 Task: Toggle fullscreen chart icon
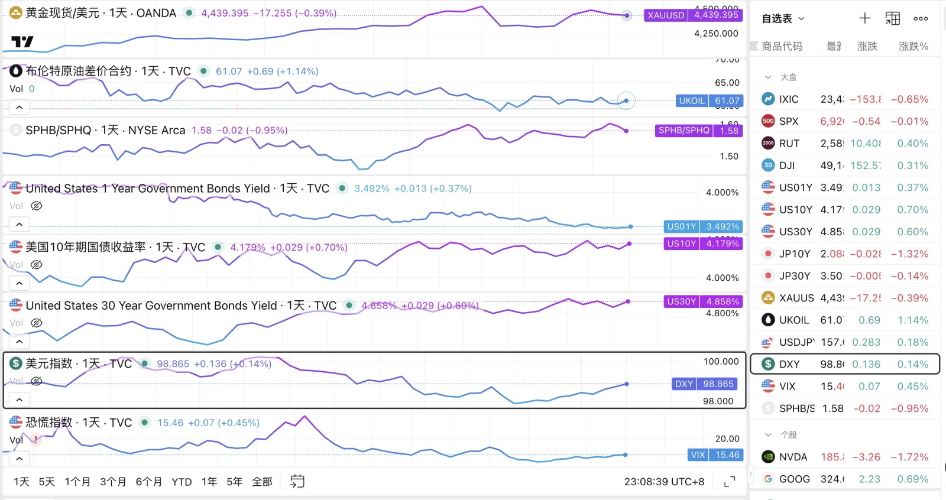(x=730, y=482)
